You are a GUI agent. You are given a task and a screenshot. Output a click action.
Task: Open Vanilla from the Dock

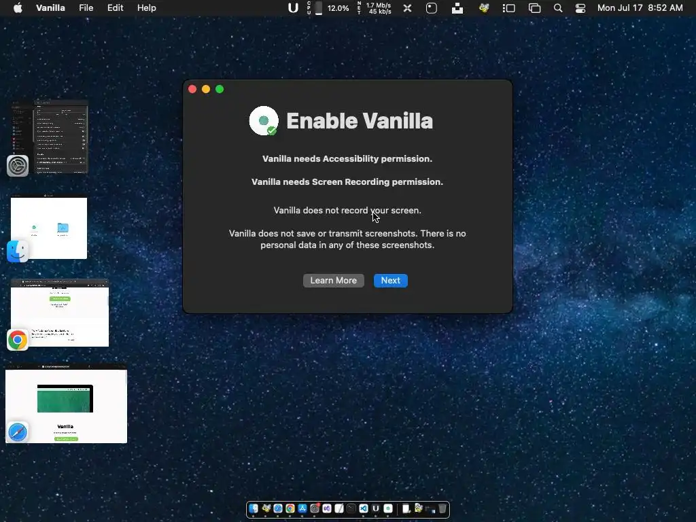388,508
